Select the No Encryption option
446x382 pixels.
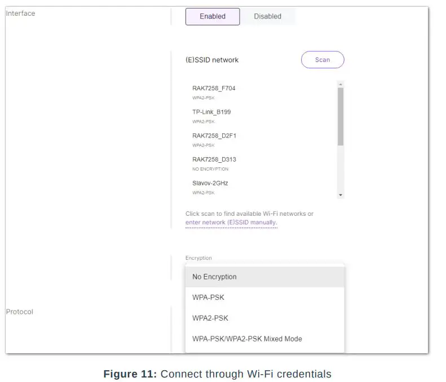click(x=214, y=277)
